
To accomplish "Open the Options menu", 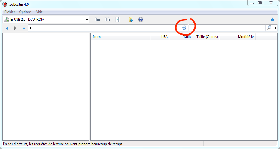I will pyautogui.click(x=25, y=12).
